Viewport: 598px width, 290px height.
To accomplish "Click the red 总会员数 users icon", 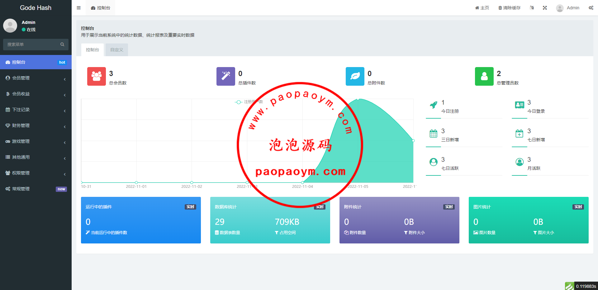I will (x=97, y=76).
